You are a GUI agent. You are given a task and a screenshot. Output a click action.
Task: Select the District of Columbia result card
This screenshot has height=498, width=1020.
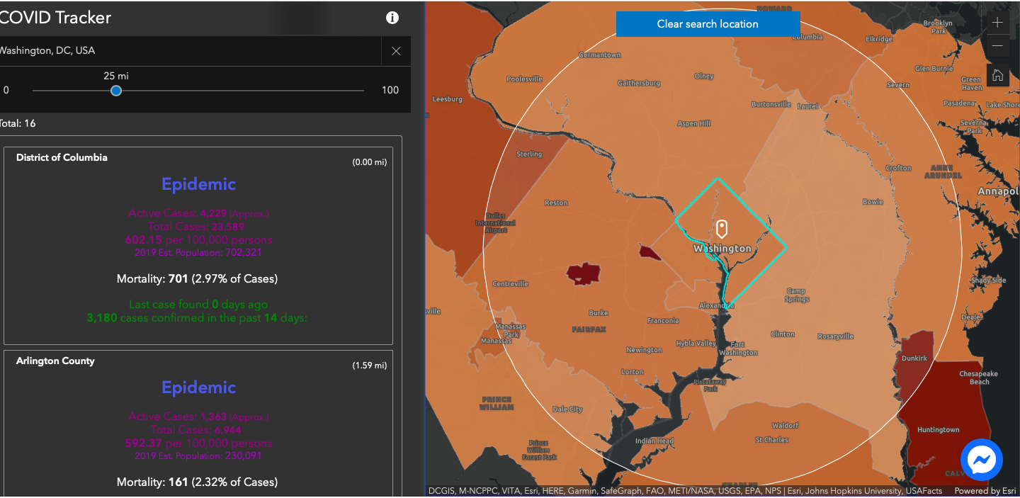[x=198, y=245]
